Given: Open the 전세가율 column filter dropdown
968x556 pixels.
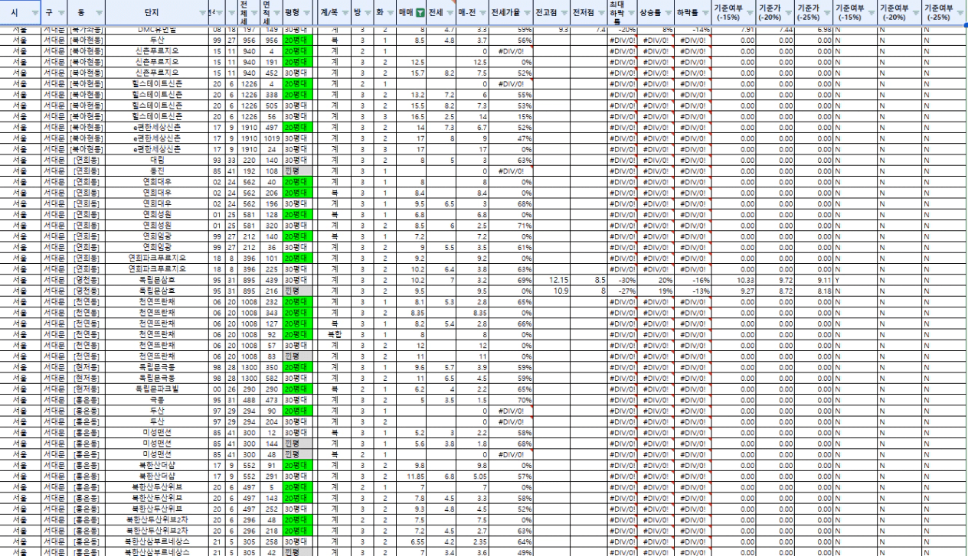Looking at the screenshot, I should click(x=528, y=14).
